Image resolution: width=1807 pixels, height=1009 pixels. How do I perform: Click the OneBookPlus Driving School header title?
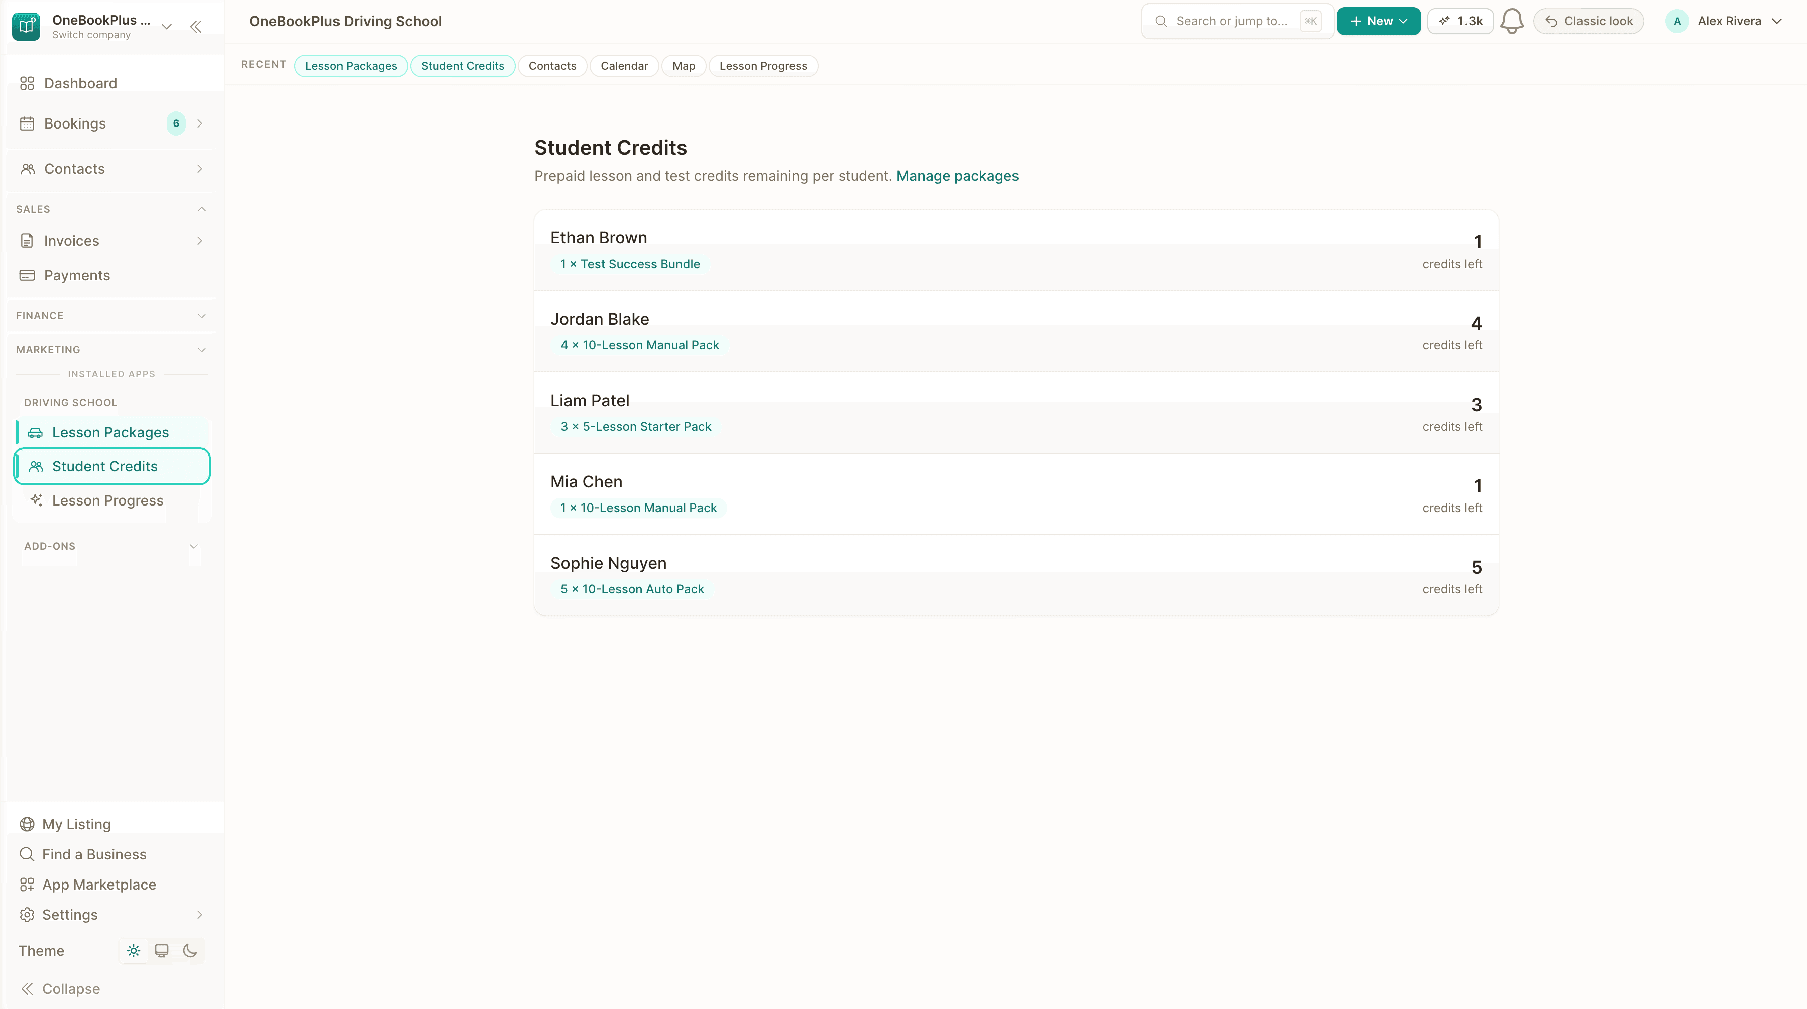click(x=345, y=21)
